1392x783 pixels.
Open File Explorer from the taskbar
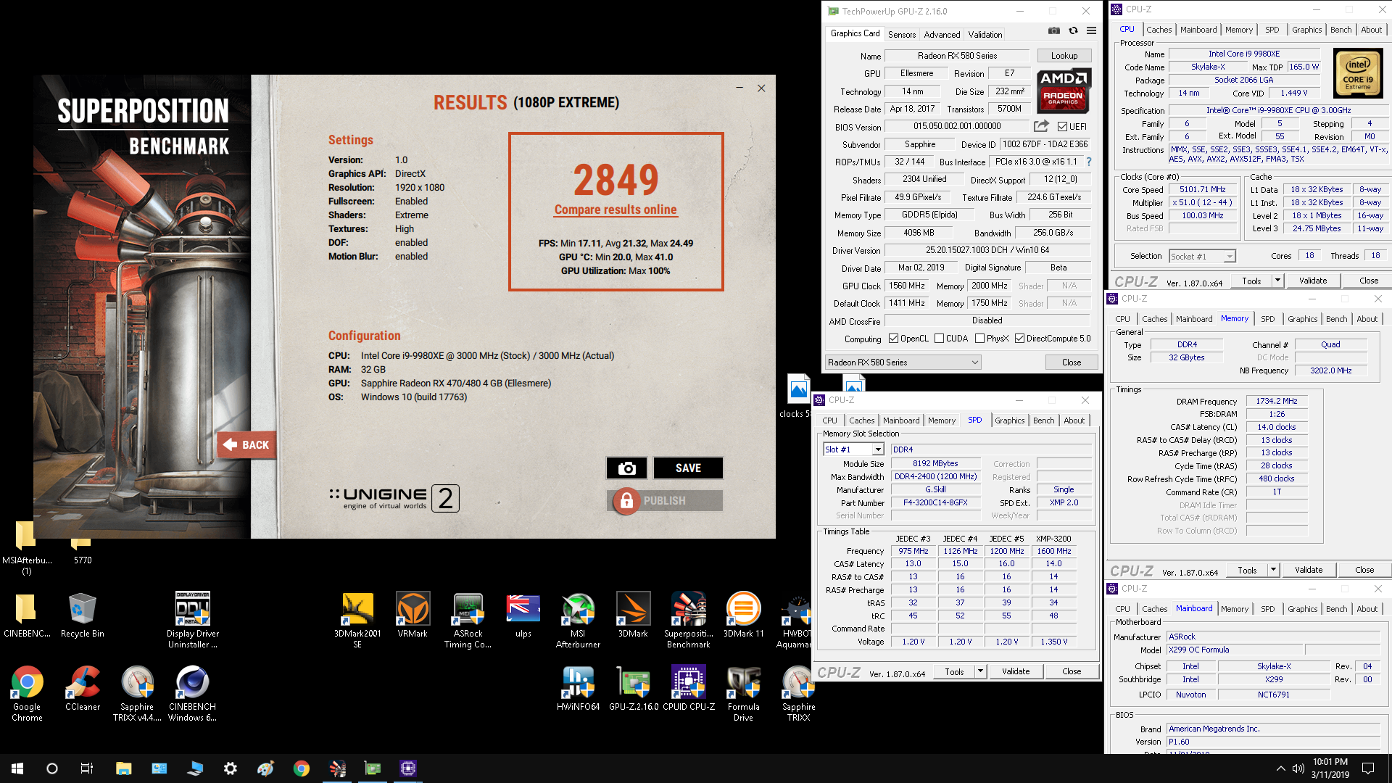pyautogui.click(x=123, y=768)
